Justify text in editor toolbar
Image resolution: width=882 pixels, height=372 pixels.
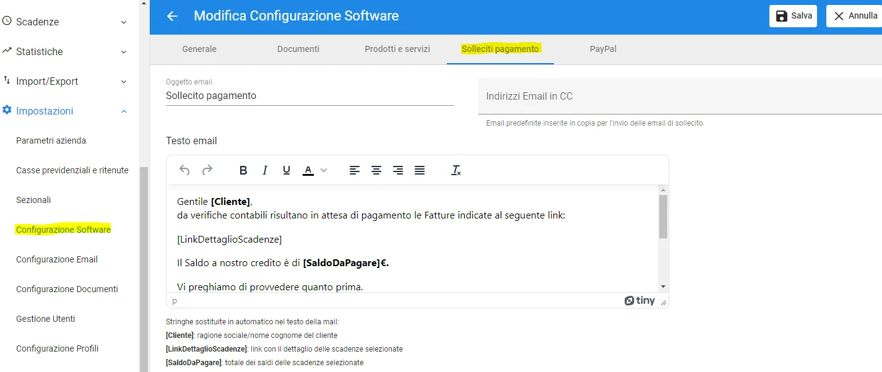point(420,170)
